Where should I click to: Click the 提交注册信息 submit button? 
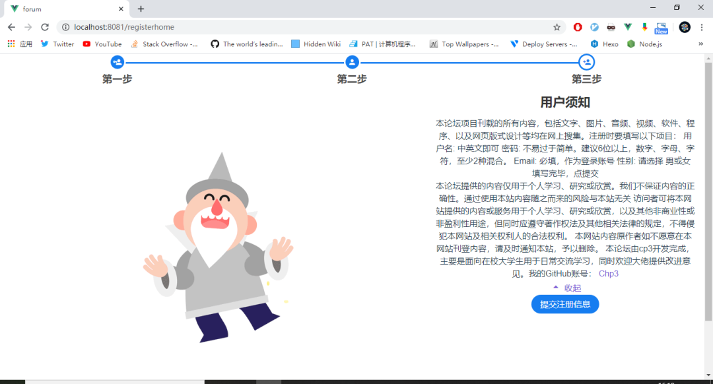point(565,304)
